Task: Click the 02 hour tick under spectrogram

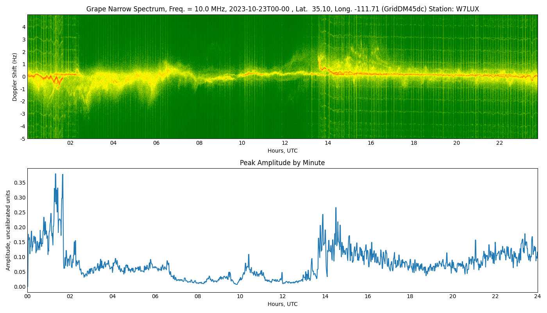Action: 70,143
